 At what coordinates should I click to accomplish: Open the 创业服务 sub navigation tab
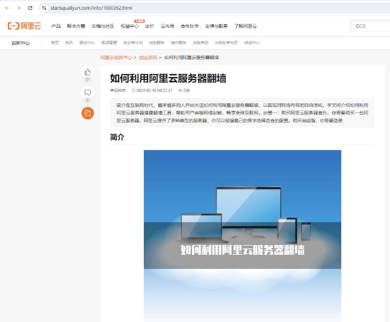tap(156, 43)
